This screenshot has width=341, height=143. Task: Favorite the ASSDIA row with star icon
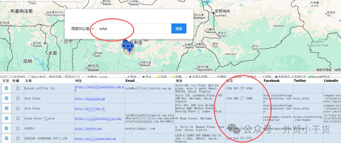click(x=18, y=128)
